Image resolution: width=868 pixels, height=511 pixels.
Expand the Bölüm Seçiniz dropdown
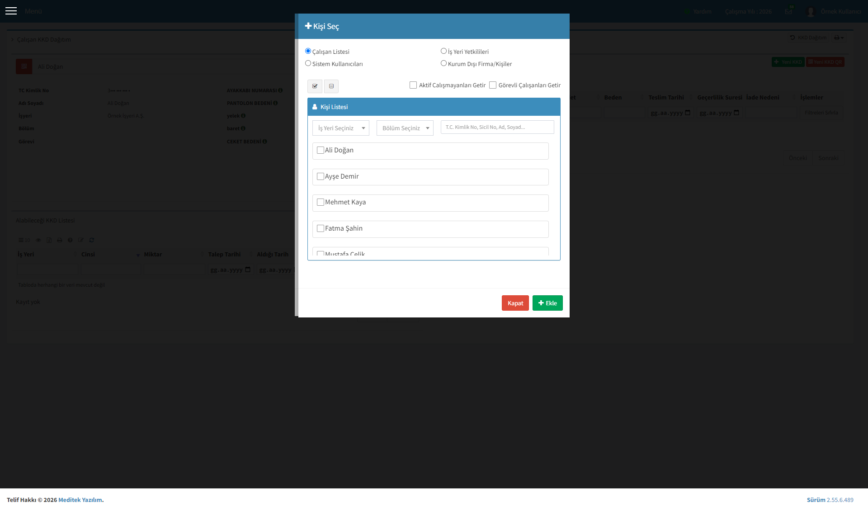(x=405, y=128)
